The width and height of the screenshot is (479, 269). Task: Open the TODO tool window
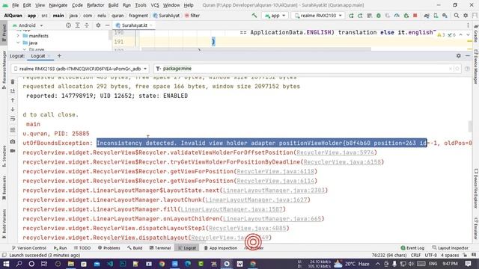82,248
